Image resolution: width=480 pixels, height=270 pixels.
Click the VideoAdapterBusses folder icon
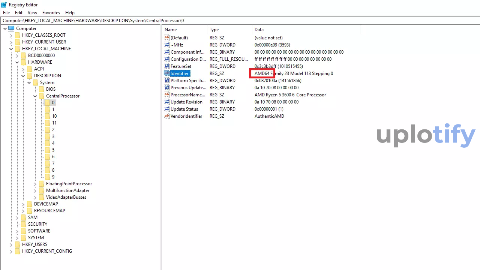coord(41,197)
